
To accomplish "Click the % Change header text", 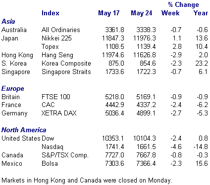I will point(184,5).
